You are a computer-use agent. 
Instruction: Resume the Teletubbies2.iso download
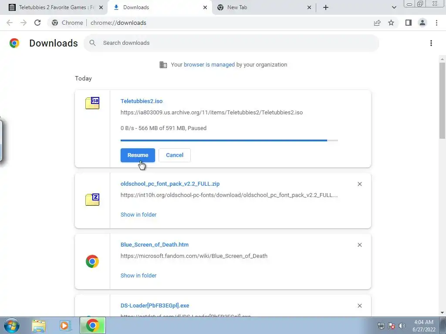tap(138, 155)
